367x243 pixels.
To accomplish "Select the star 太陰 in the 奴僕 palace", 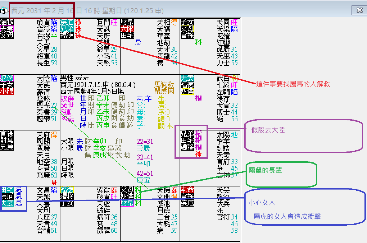I will tap(44, 78).
